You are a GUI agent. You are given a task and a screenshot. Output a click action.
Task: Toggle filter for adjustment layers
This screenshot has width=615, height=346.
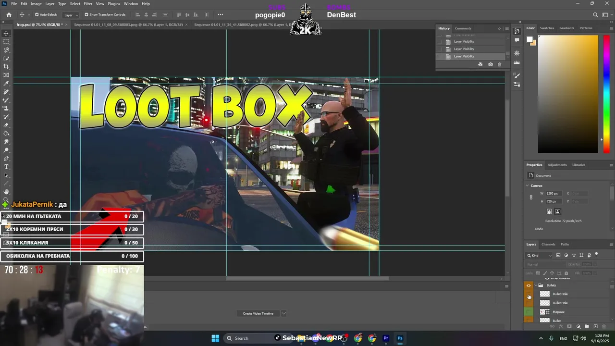pyautogui.click(x=566, y=255)
